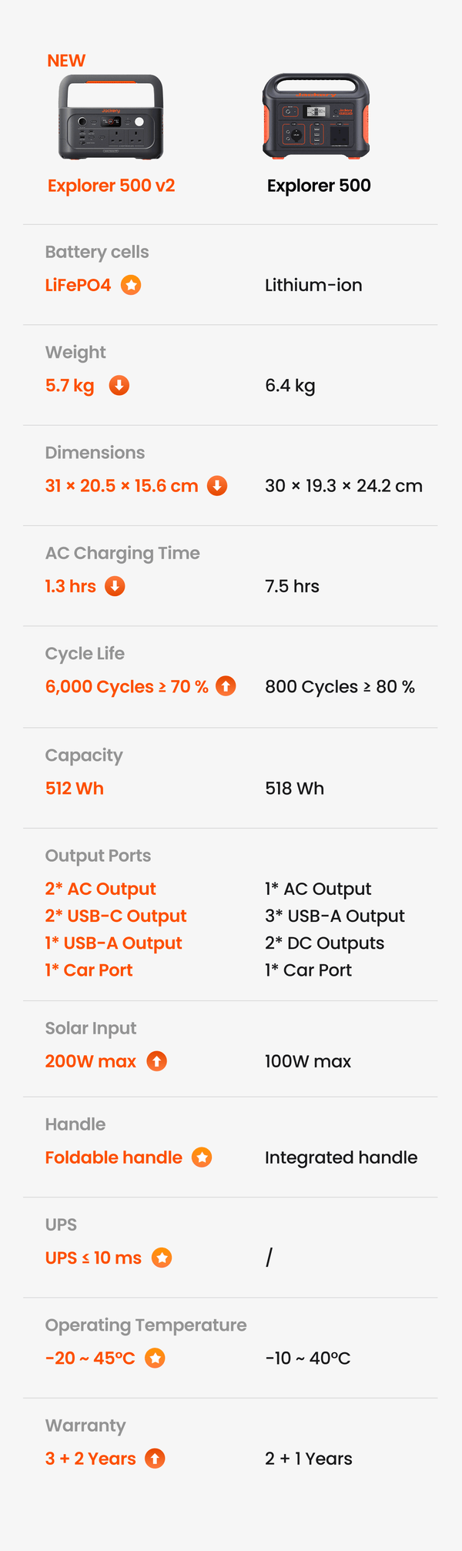Open the Explorer 500 v2 product image
The image size is (462, 1551).
coord(111,117)
